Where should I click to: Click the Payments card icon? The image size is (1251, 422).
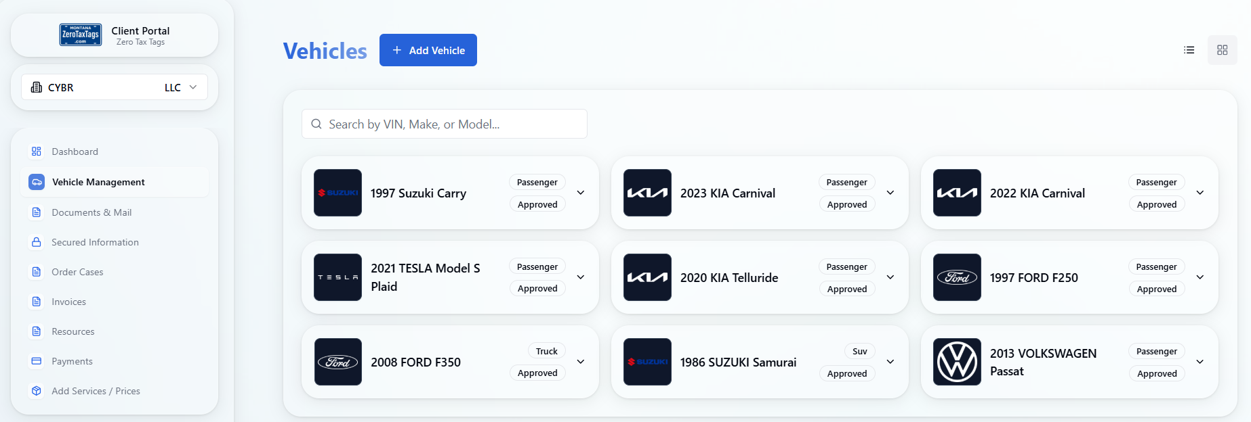click(37, 361)
